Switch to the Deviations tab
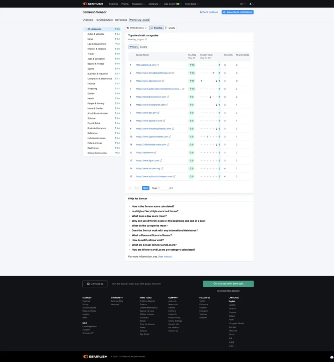The image size is (334, 362). (x=121, y=20)
